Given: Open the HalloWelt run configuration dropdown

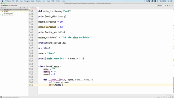Looking at the screenshot, I should pyautogui.click(x=160, y=5).
